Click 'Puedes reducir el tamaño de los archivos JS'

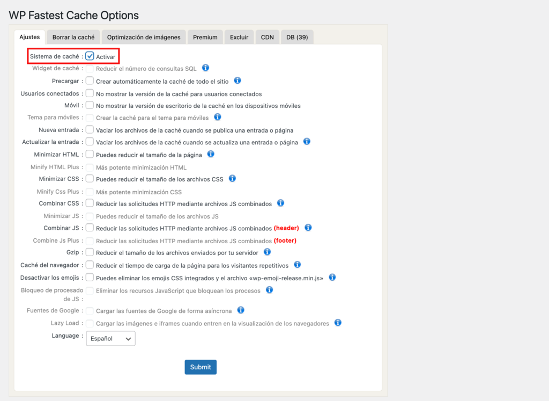pyautogui.click(x=157, y=216)
